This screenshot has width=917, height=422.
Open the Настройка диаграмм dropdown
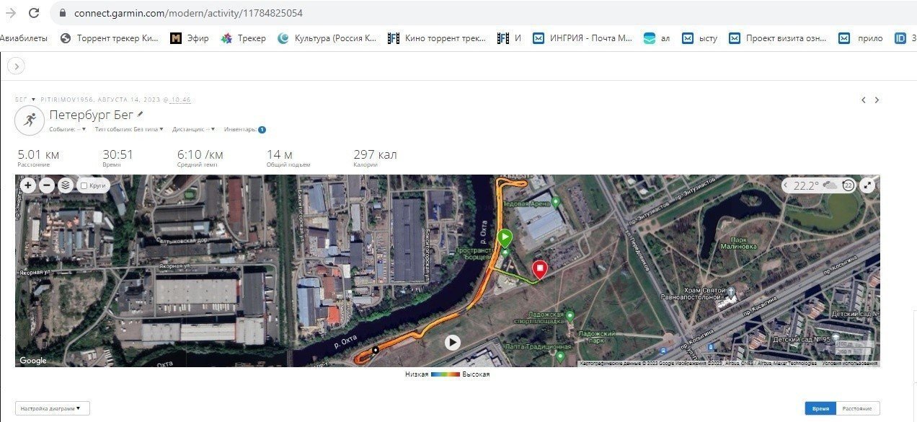(53, 408)
